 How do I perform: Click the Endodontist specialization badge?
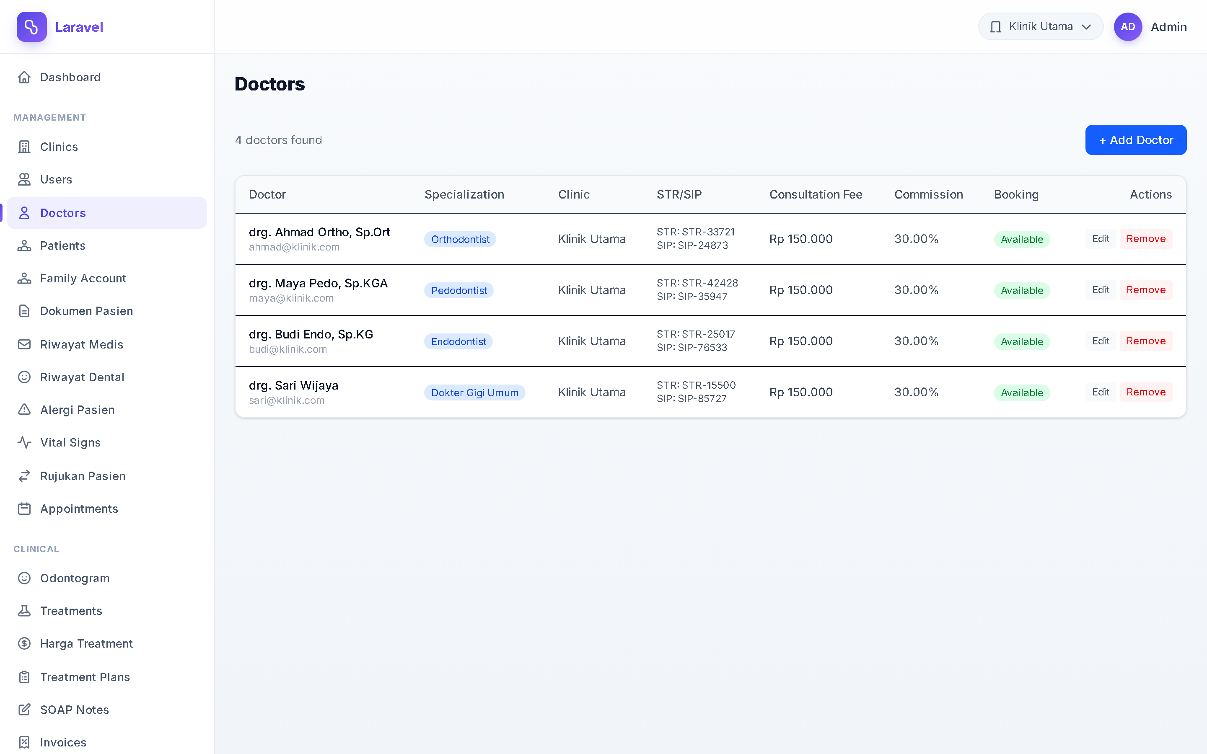458,341
